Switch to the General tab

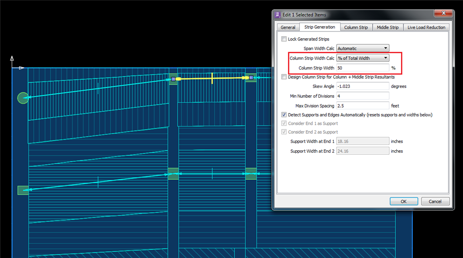coord(288,28)
